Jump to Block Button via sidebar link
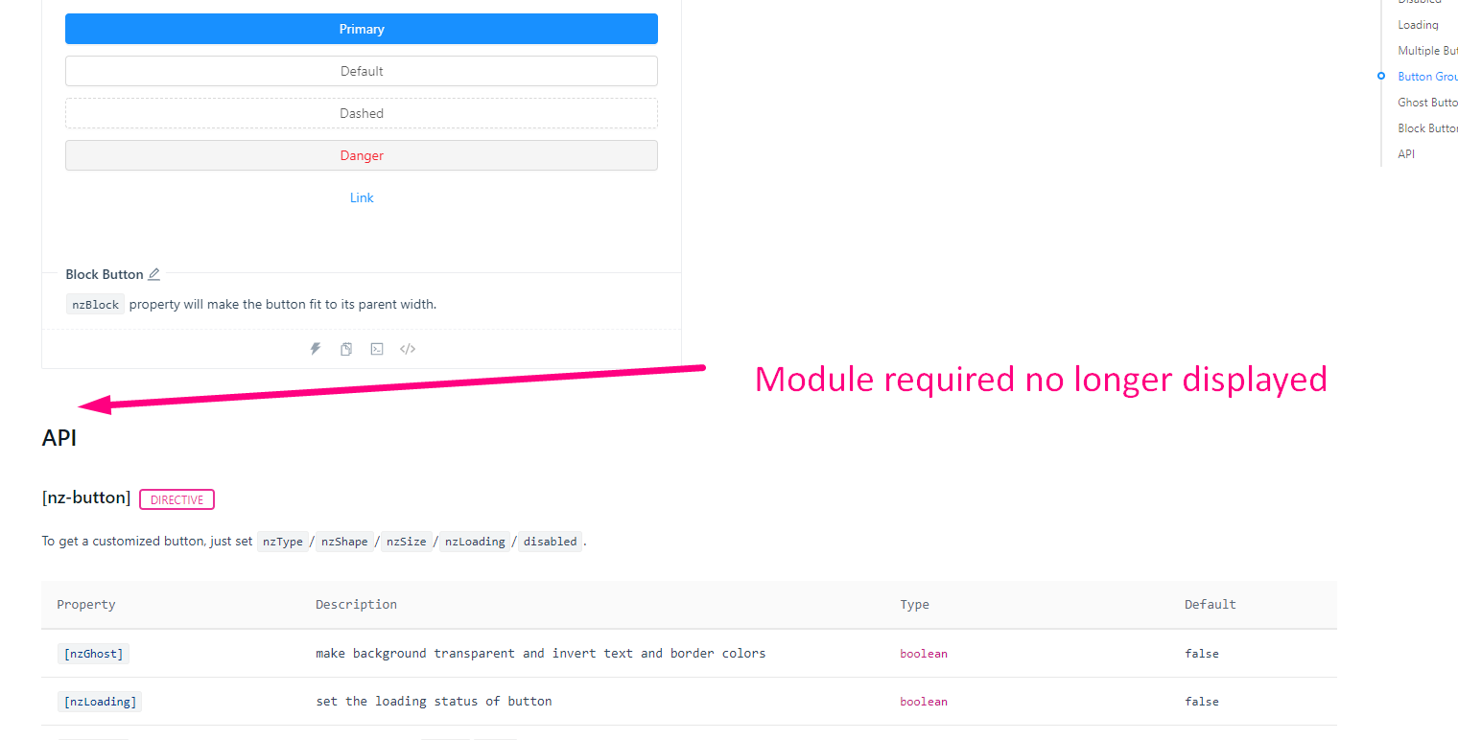This screenshot has width=1458, height=740. 1427,127
